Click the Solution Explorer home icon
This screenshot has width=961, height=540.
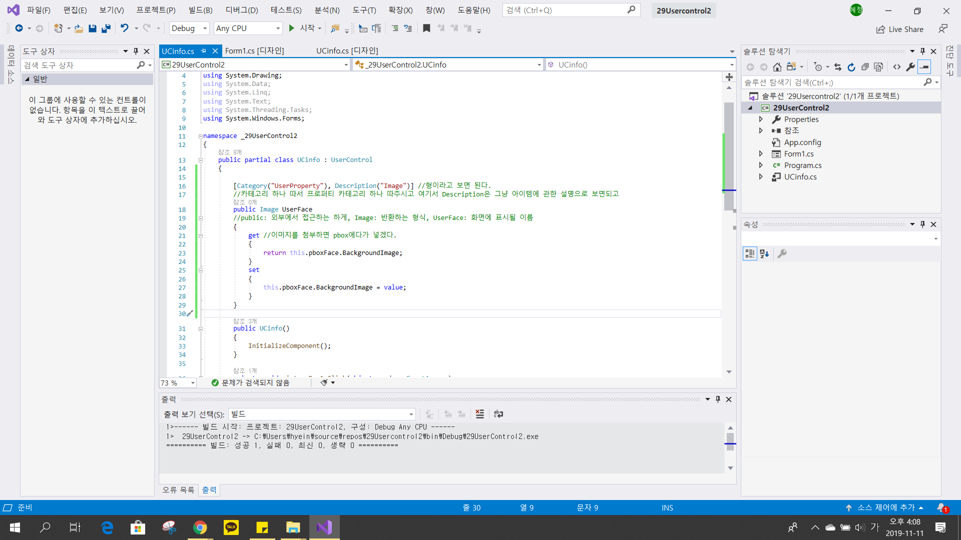[x=777, y=67]
